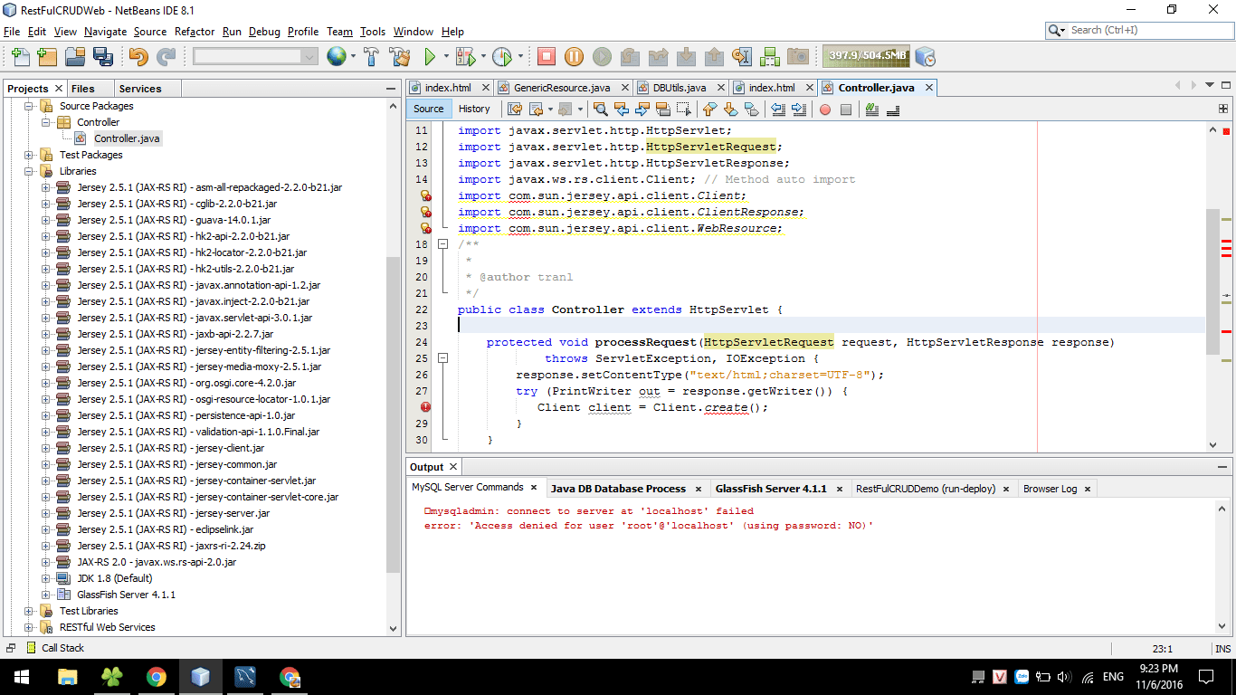Toggle rectangular selection mode in editor toolbar

(683, 109)
